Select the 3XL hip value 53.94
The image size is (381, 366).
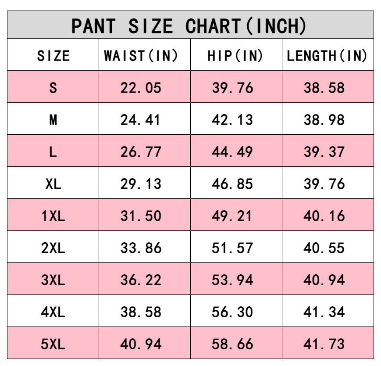tap(232, 280)
